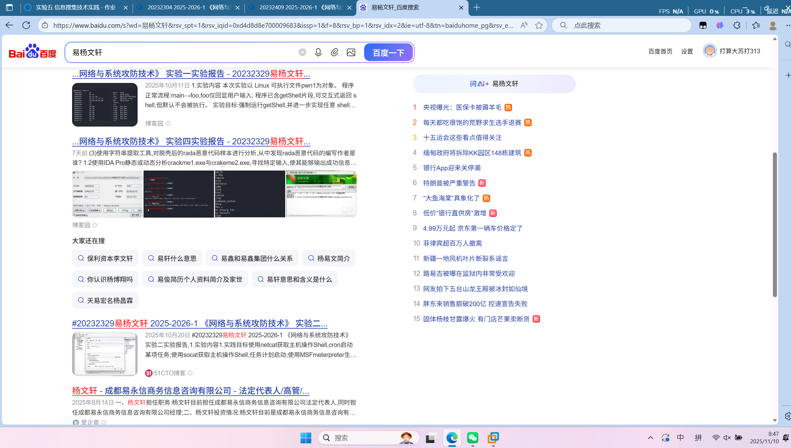
Task: Open site information panel in the address bar
Action: [x=45, y=25]
